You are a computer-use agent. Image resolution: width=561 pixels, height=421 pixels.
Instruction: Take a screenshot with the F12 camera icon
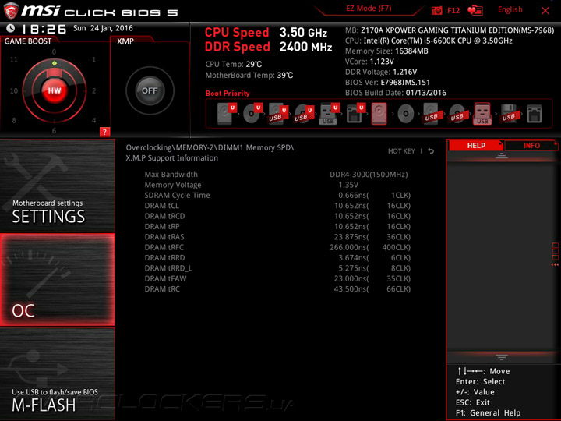point(437,10)
